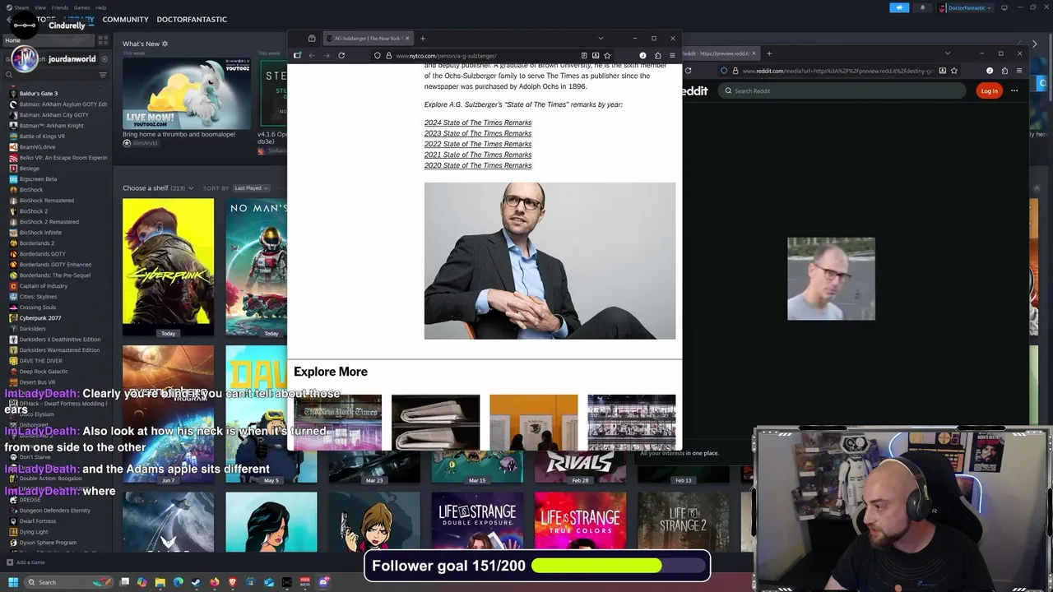Open the DOCTORFANTASTIC profile tab in Steam
This screenshot has height=592, width=1053.
[x=192, y=19]
